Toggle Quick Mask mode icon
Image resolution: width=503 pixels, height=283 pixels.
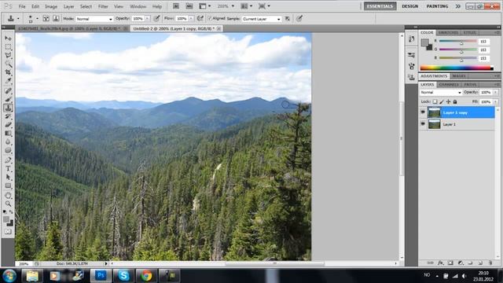(8, 231)
